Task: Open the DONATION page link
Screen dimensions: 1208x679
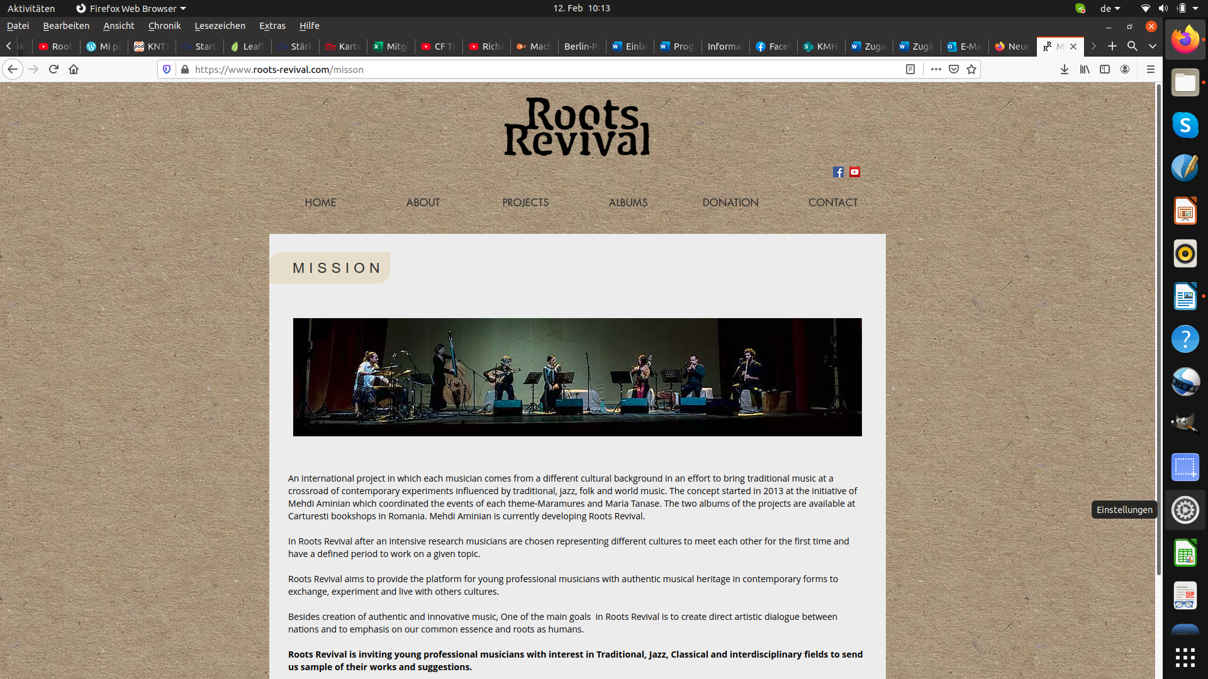Action: point(730,202)
